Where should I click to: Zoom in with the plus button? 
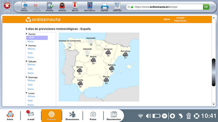point(172,116)
